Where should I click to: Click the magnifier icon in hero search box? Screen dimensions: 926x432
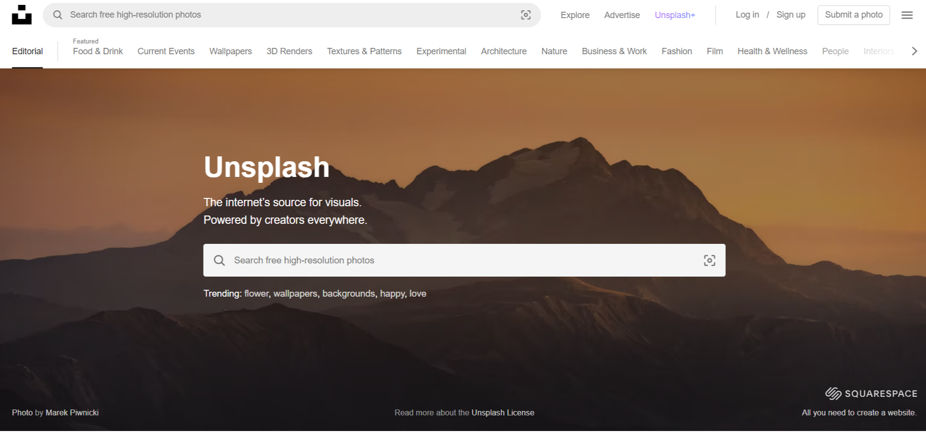click(x=219, y=260)
